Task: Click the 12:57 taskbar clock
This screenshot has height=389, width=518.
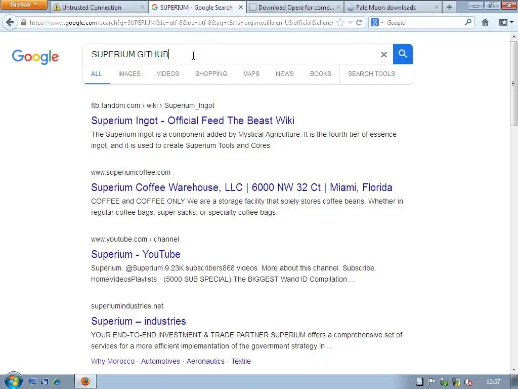Action: [x=493, y=382]
